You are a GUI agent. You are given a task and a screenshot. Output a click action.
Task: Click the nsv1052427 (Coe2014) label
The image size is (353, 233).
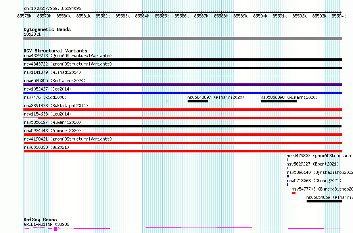(x=48, y=89)
